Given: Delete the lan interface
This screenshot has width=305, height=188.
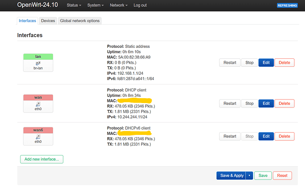Looking at the screenshot, I should pyautogui.click(x=284, y=62).
